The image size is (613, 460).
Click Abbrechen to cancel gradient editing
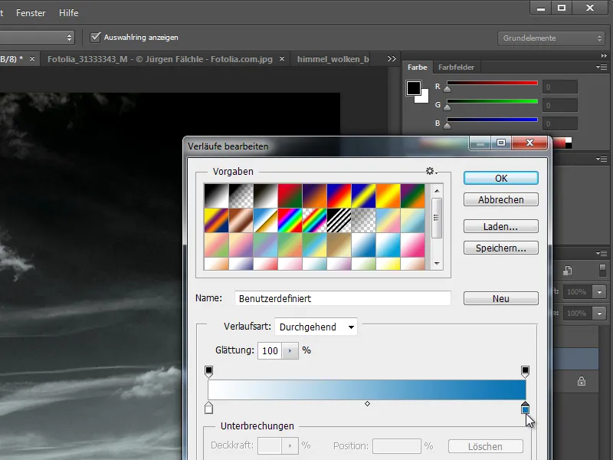501,199
